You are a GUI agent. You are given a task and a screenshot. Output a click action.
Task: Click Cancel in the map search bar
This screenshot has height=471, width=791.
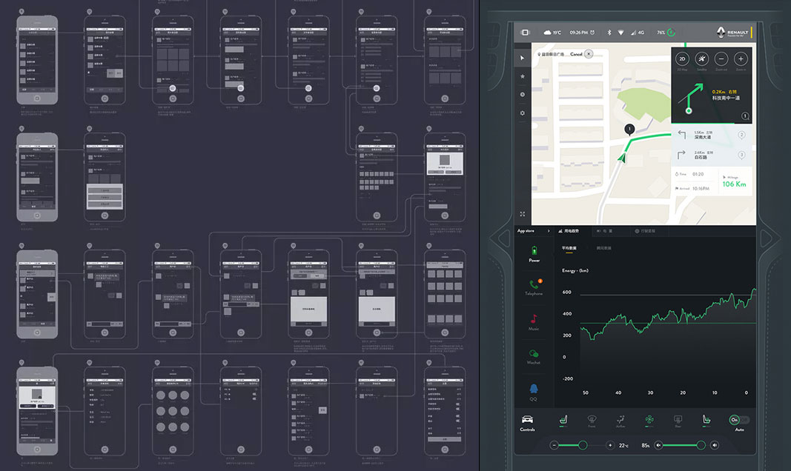[576, 54]
